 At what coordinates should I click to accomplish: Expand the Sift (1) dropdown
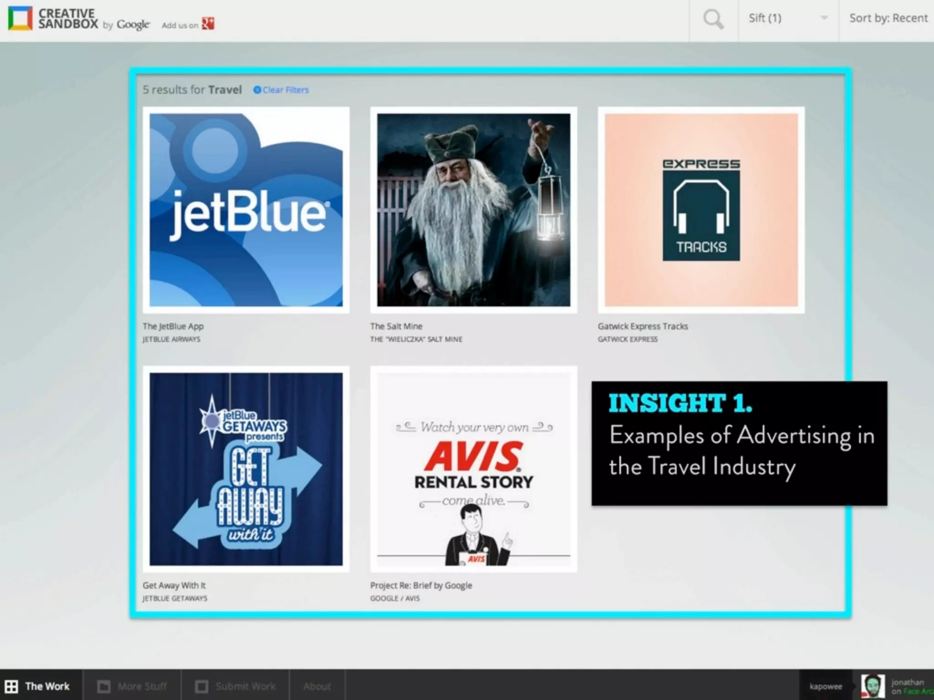point(765,18)
